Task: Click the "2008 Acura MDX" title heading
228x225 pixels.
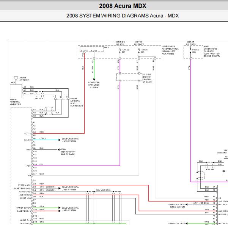Action: pos(123,6)
